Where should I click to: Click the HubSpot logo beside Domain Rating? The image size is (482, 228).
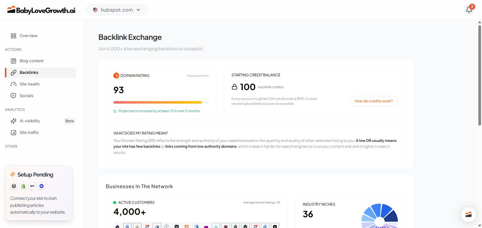[116, 75]
